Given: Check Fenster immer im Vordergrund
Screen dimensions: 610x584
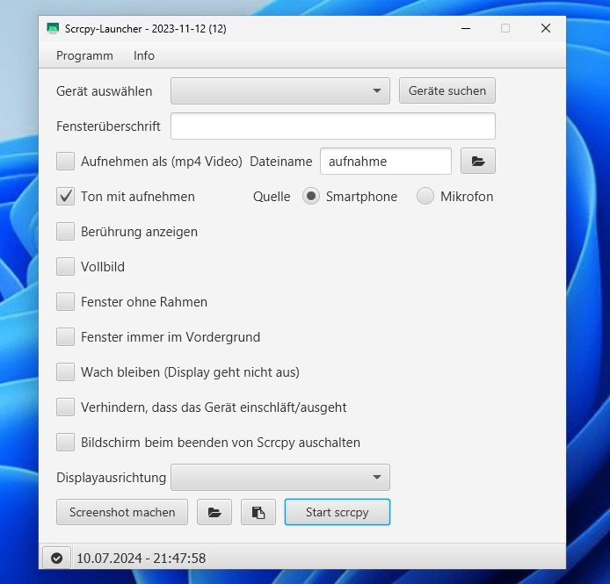Looking at the screenshot, I should click(x=65, y=337).
